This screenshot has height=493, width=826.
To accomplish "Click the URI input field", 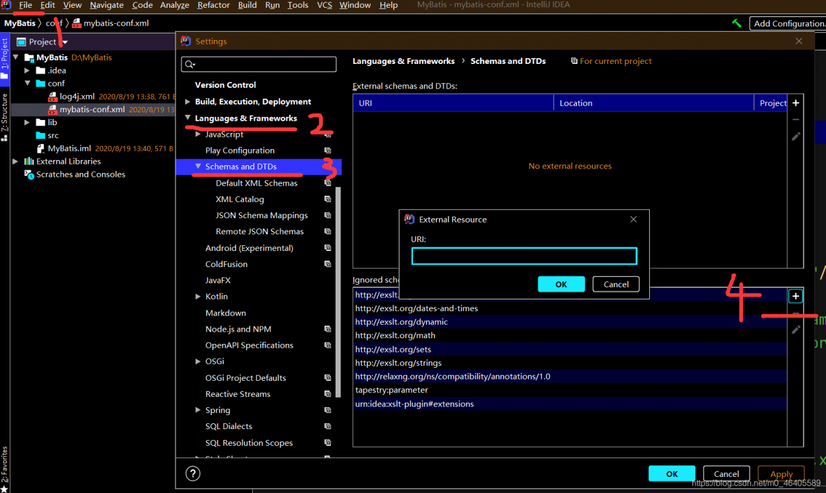I will coord(524,256).
